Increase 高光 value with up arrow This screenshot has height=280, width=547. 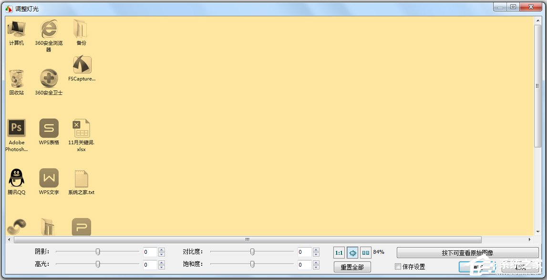162,262
